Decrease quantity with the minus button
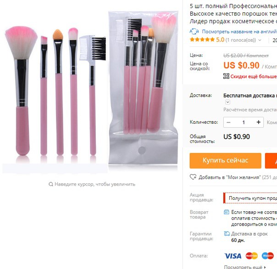 (x=228, y=122)
